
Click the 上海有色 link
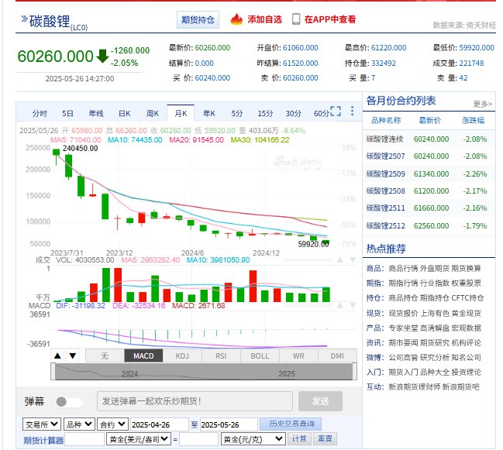click(434, 313)
